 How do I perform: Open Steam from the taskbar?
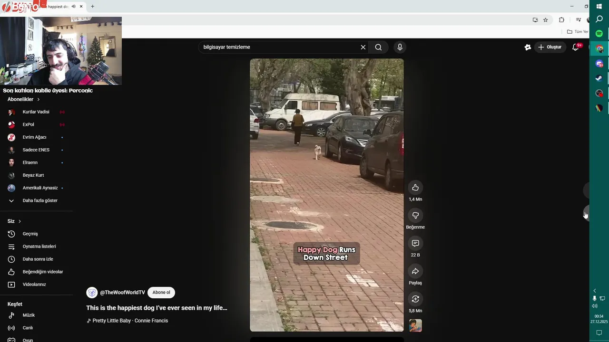click(599, 78)
